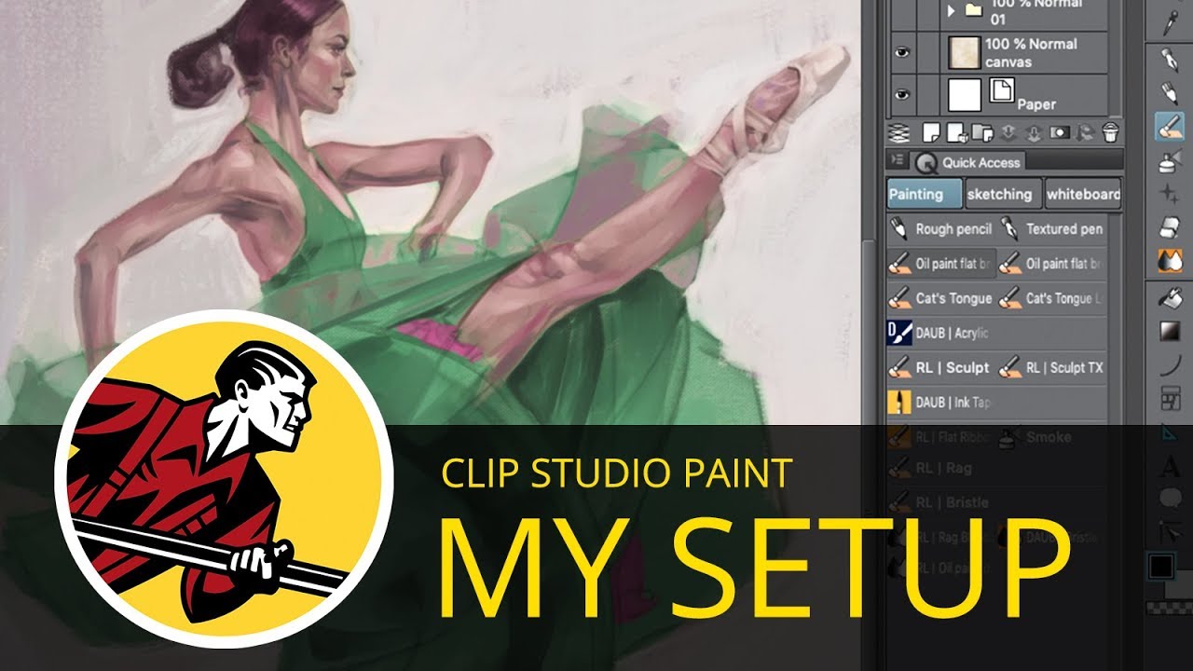This screenshot has width=1193, height=671.
Task: Choose the Textured pen brush
Action: [x=1052, y=228]
